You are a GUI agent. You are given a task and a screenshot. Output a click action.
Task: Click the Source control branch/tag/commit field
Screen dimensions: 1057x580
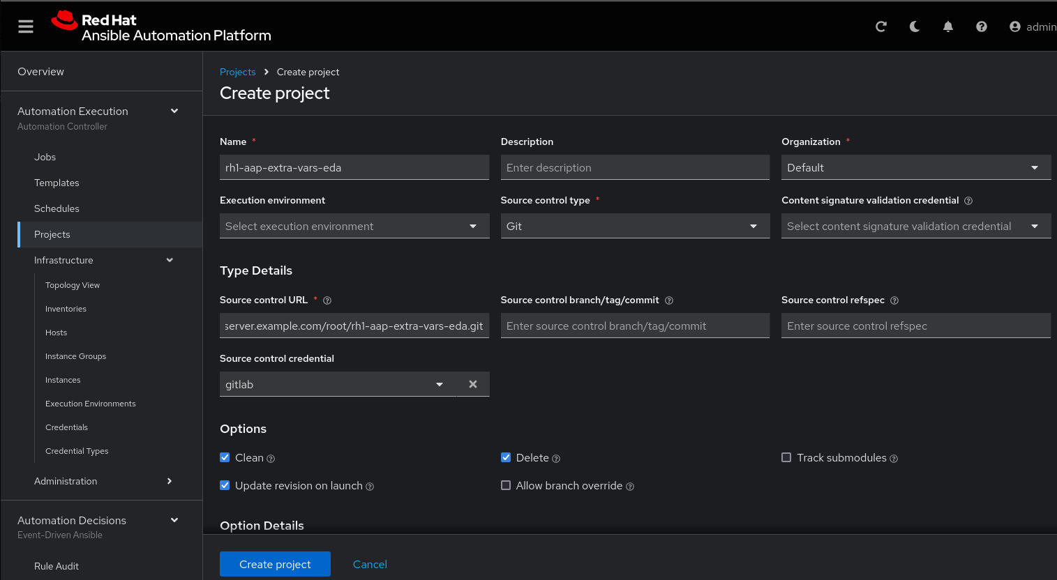(x=635, y=326)
